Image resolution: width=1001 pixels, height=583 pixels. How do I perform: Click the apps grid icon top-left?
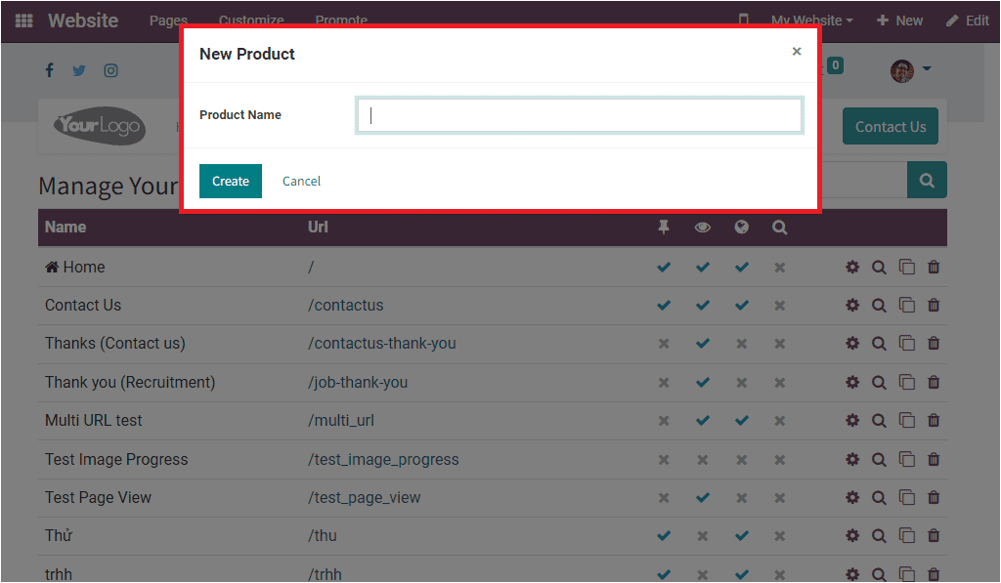[23, 21]
